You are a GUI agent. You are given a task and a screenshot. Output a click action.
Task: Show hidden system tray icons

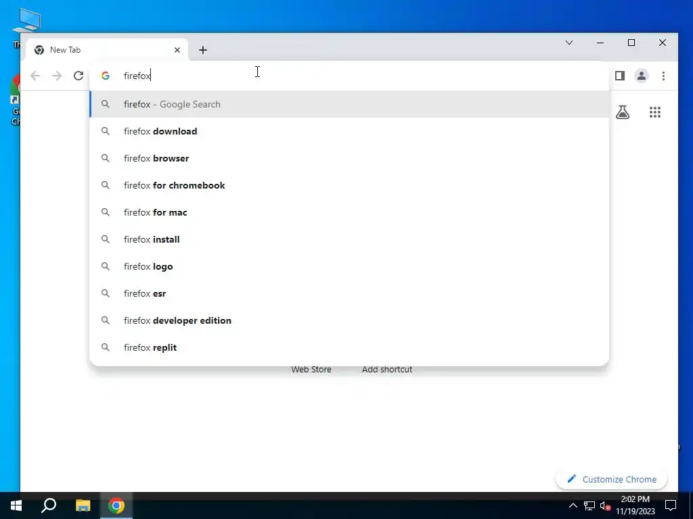coord(573,505)
